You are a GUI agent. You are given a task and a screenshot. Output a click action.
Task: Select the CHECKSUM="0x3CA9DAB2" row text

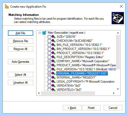point(75,41)
